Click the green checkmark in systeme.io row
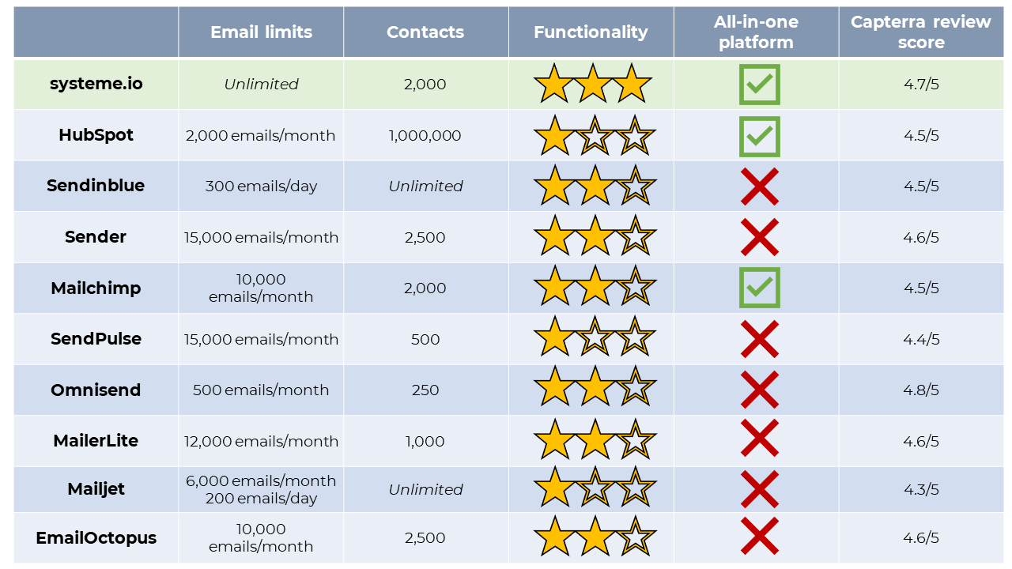1012x569 pixels. tap(759, 85)
